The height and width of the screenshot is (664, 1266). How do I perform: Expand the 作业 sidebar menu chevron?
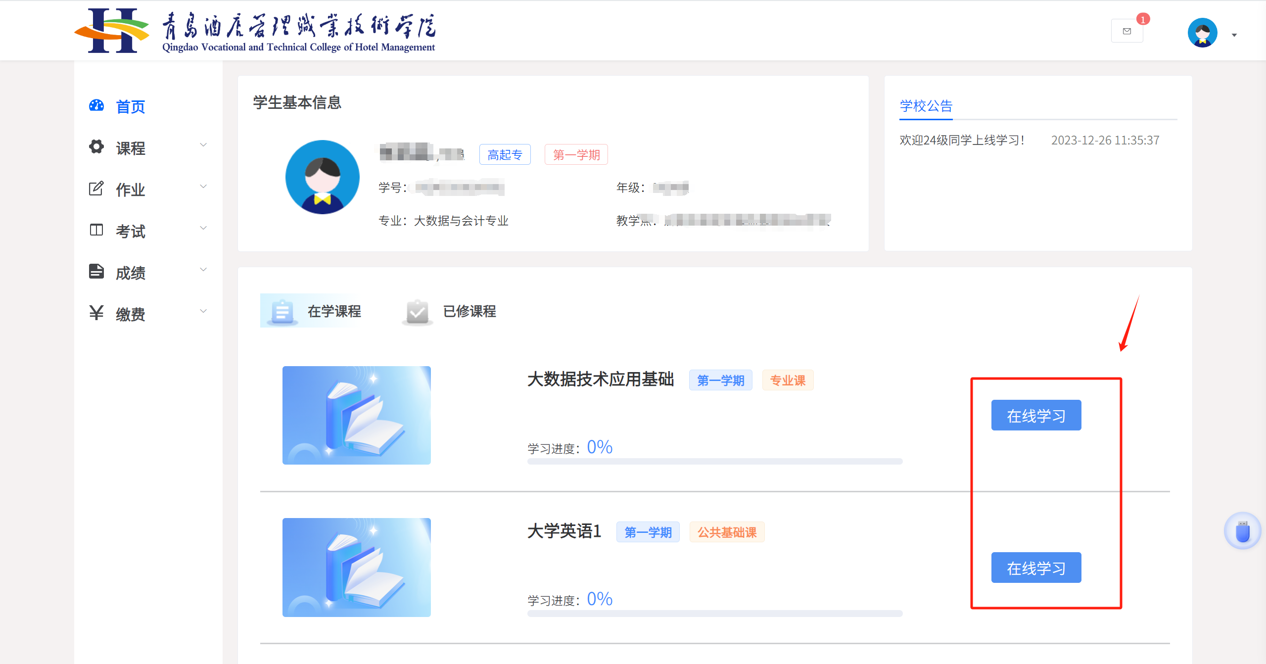click(203, 187)
